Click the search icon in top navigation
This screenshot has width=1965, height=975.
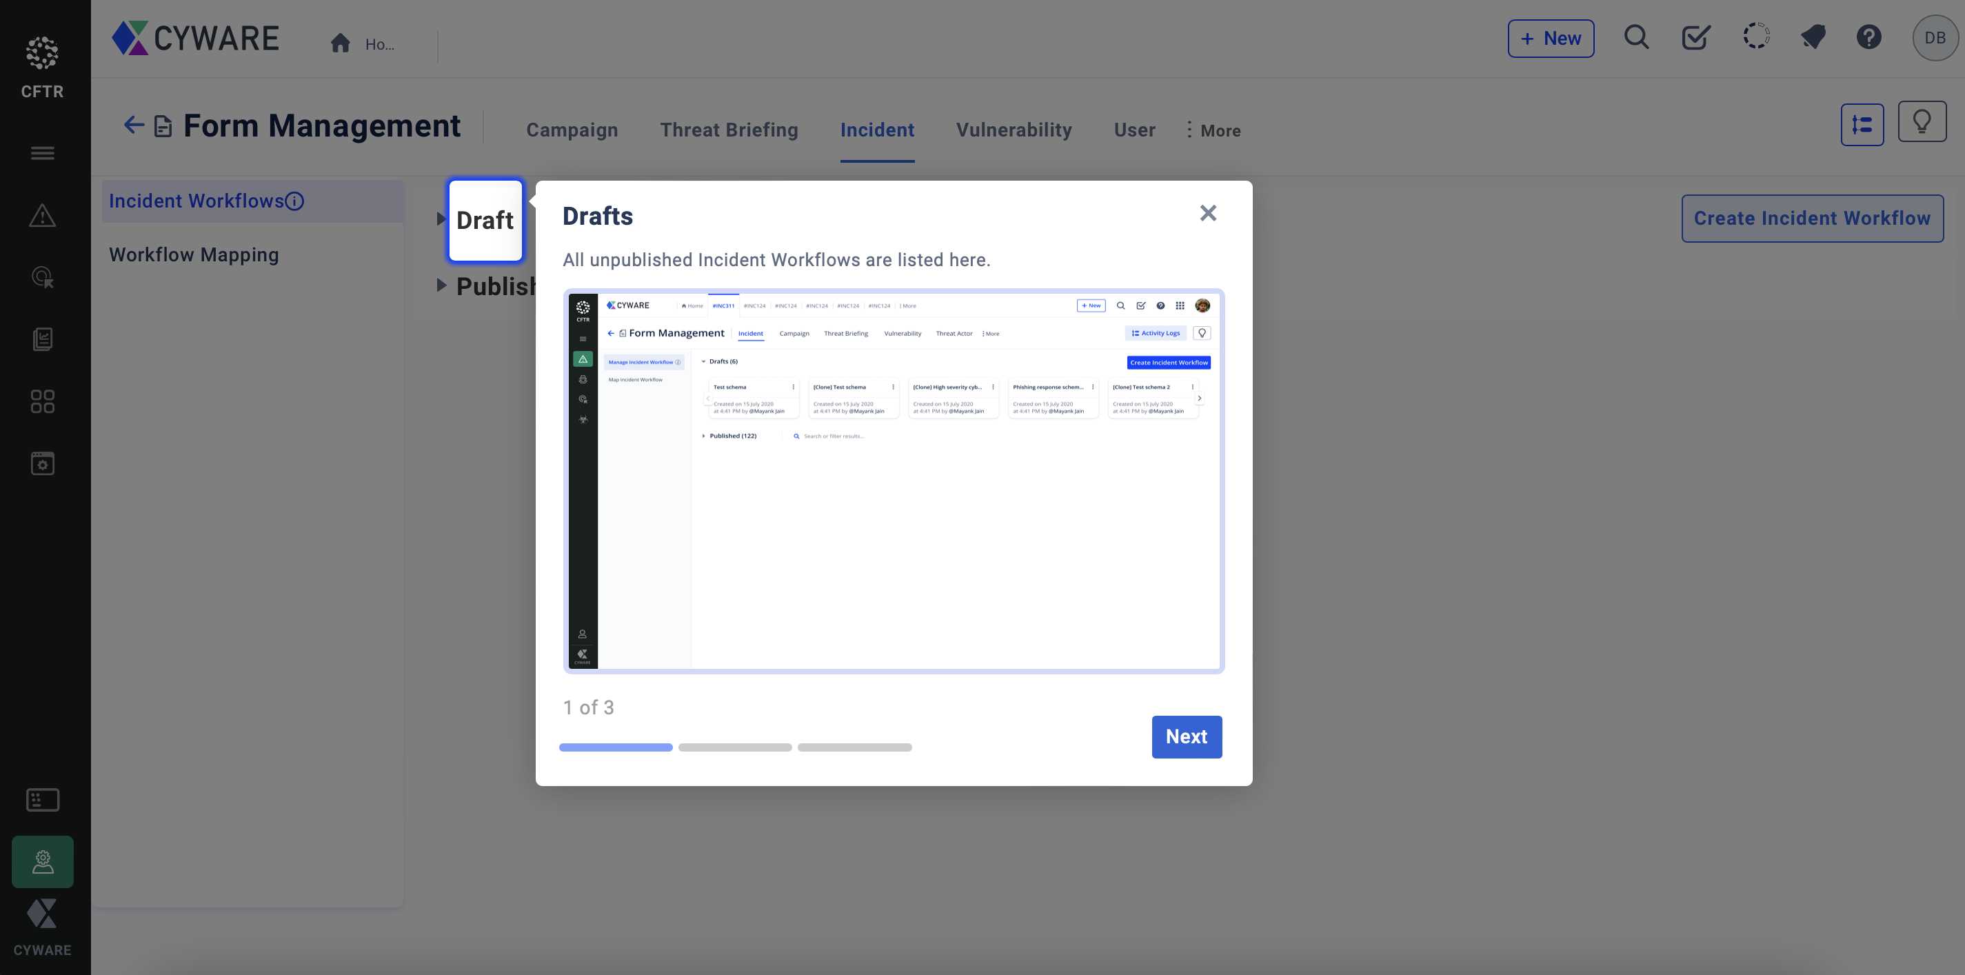click(x=1637, y=38)
